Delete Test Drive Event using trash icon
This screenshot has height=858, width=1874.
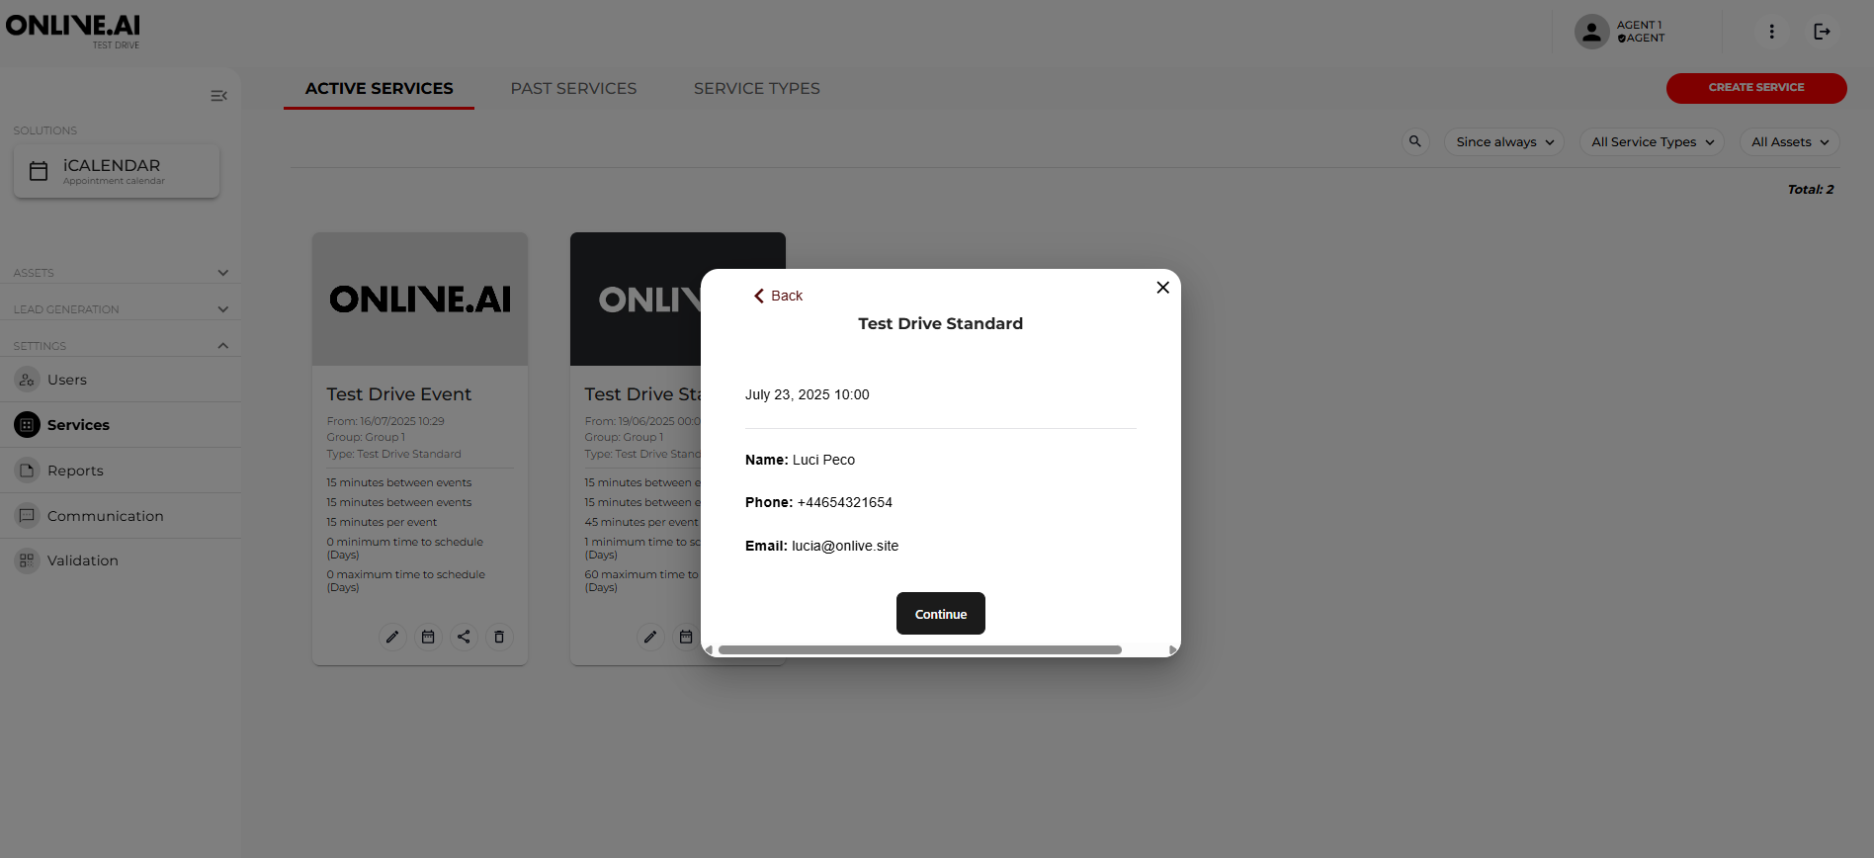pyautogui.click(x=499, y=637)
